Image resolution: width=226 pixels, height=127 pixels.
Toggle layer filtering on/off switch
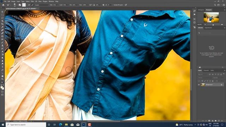224,74
